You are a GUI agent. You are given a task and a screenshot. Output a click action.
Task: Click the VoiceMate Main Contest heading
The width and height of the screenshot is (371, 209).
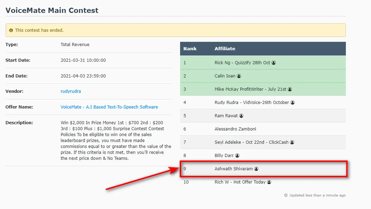52,10
